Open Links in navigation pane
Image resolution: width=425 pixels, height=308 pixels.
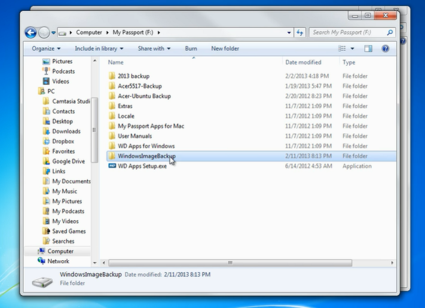[59, 172]
